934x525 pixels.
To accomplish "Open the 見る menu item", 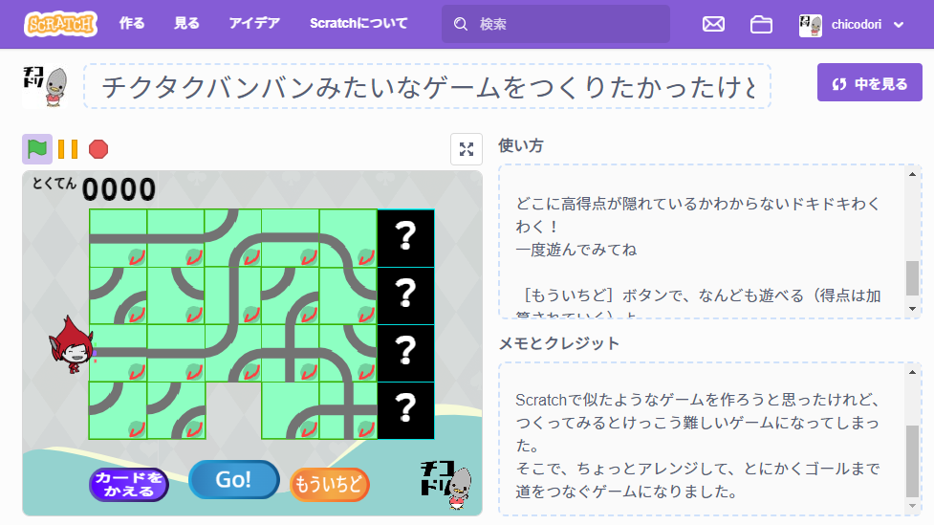I will click(186, 24).
